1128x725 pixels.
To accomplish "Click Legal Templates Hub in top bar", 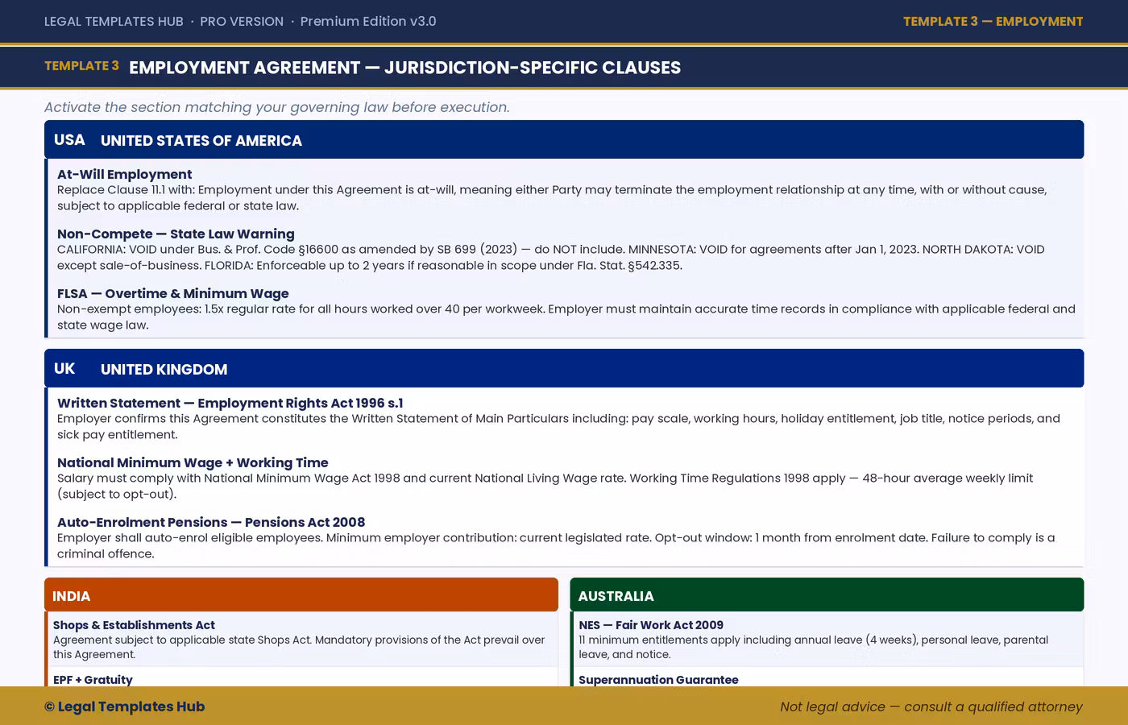I will point(114,22).
